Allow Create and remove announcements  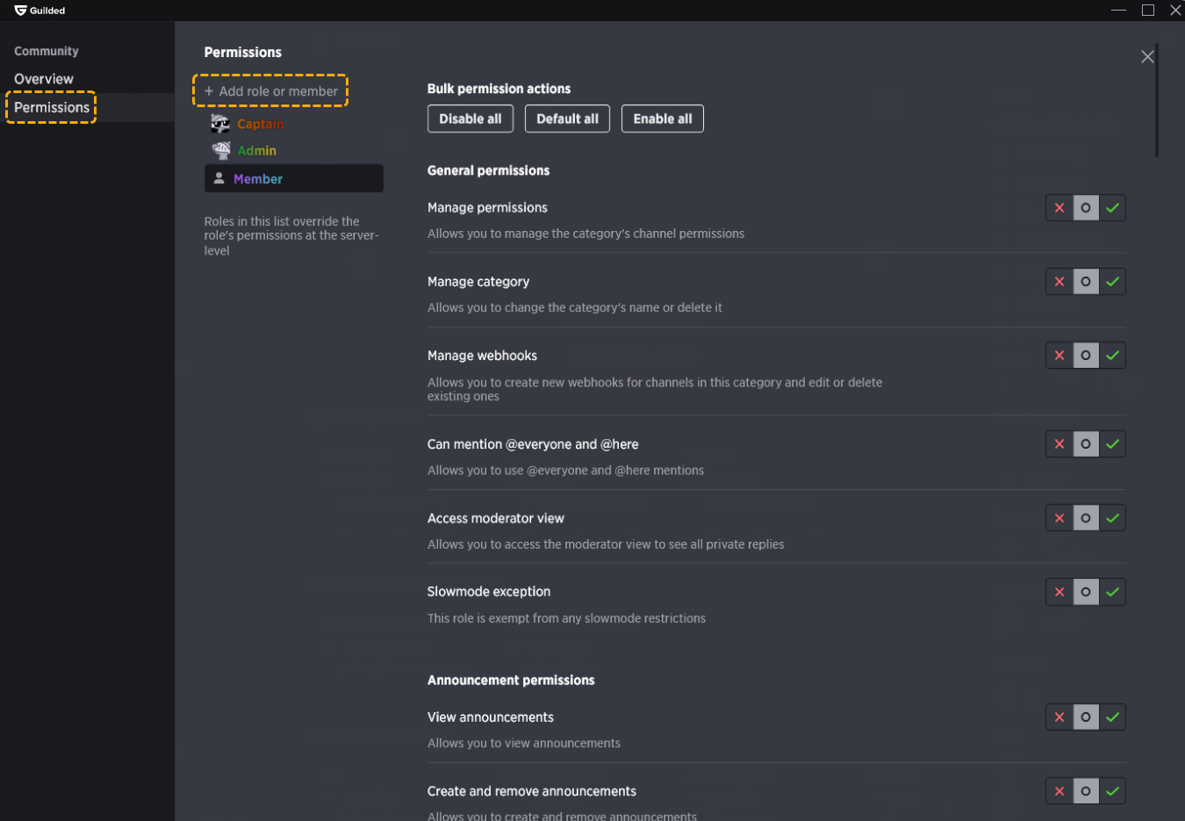1112,791
